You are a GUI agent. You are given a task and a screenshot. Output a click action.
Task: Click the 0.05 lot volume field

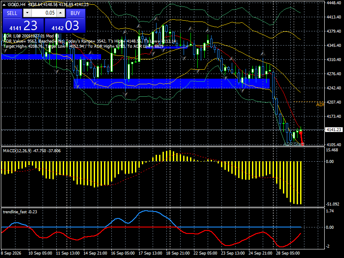tap(44, 13)
